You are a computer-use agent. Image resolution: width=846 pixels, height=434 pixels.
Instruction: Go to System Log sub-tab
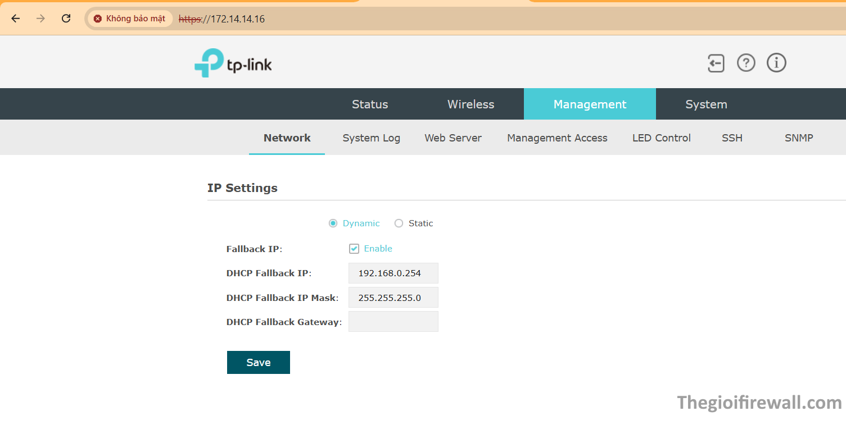371,138
